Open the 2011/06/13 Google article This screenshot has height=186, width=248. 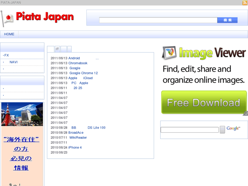click(x=75, y=68)
